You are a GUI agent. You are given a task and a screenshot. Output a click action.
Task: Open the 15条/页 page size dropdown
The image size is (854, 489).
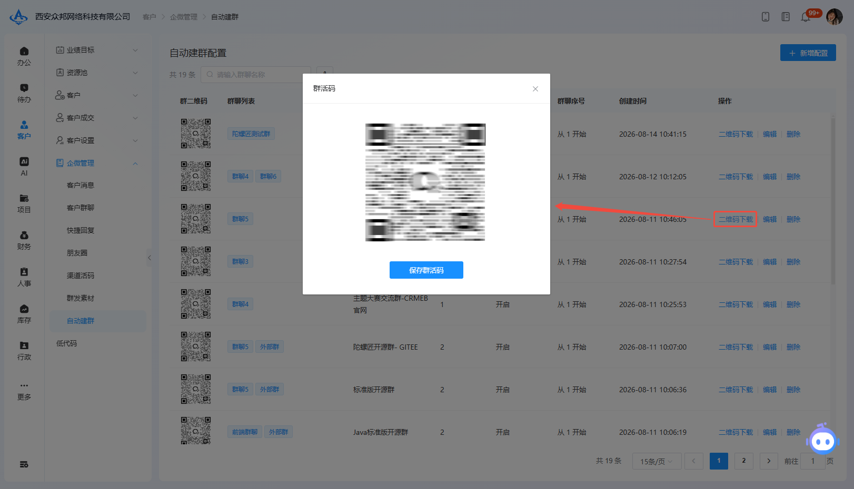point(657,461)
